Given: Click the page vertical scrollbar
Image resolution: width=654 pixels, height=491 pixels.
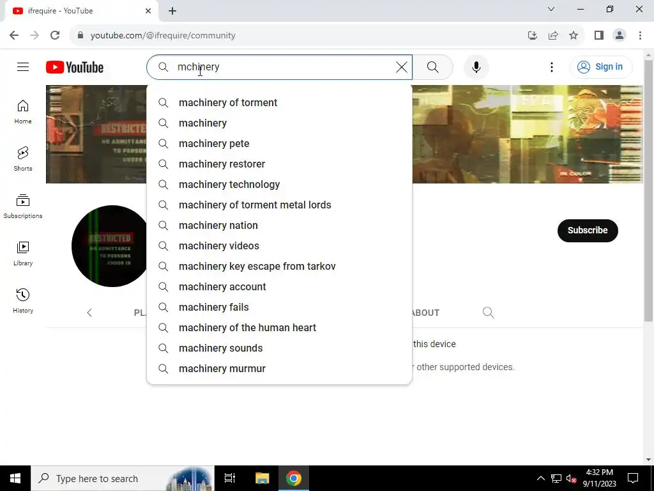Looking at the screenshot, I should pos(648,191).
